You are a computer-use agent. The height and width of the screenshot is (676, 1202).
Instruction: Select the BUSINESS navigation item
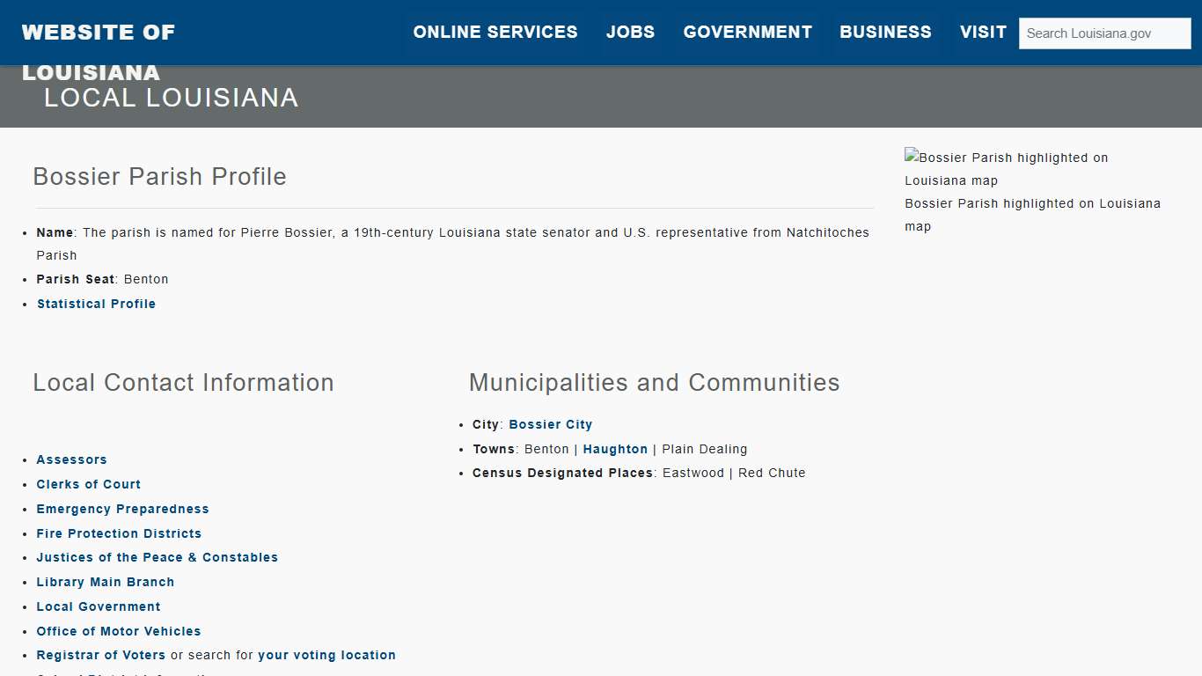click(885, 32)
